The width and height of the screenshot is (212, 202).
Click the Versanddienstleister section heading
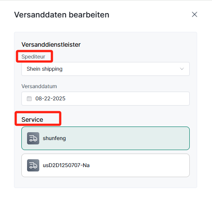click(x=51, y=45)
